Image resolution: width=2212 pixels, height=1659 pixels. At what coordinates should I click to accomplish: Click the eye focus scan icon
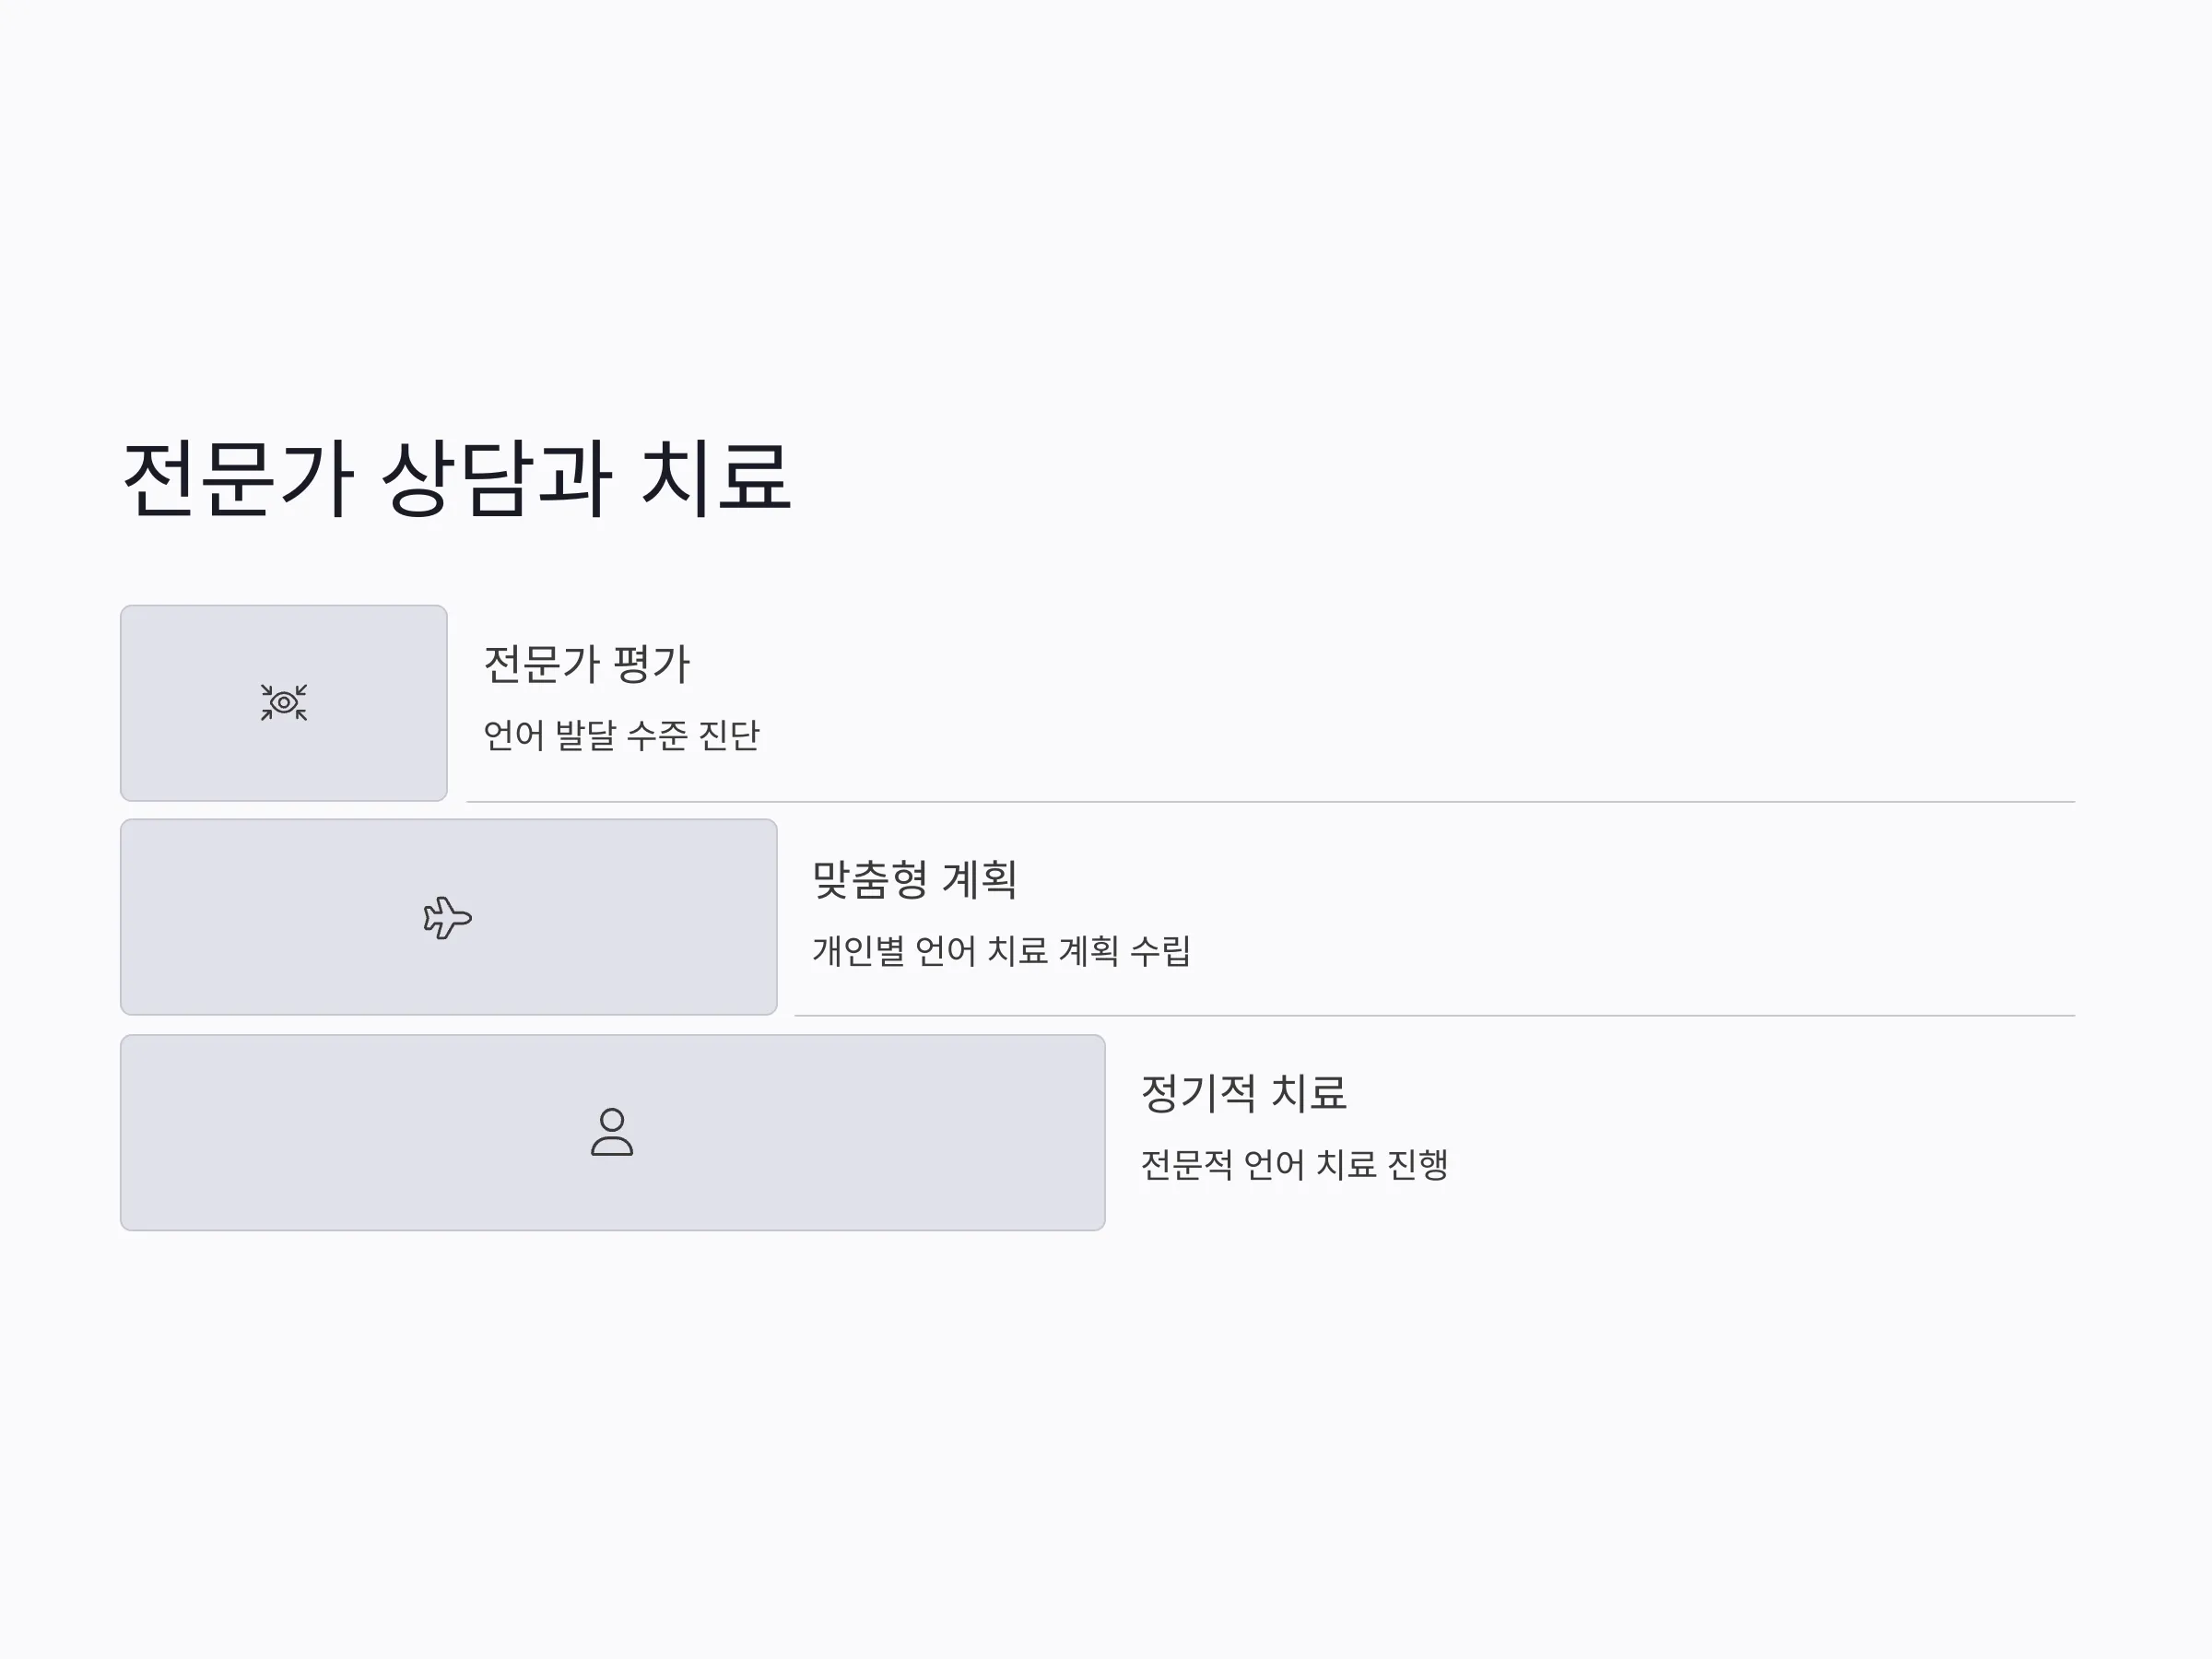point(284,702)
